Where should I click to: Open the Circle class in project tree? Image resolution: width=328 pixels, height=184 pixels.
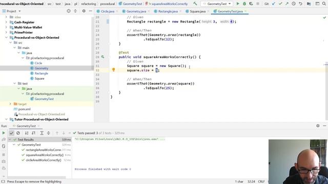coord(38,63)
